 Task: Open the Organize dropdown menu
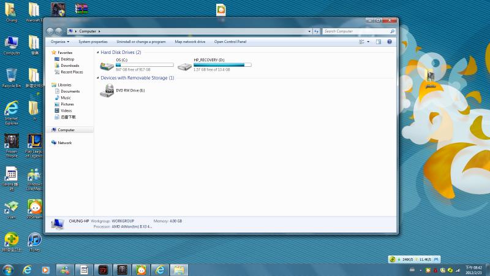60,42
